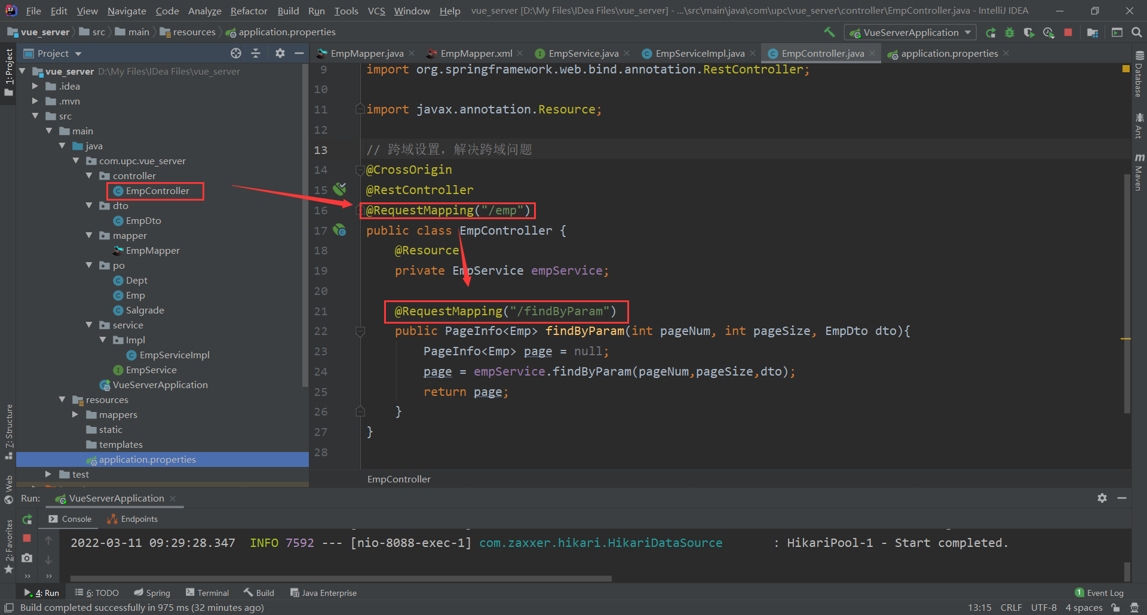Collapse all in Project panel

coord(256,53)
